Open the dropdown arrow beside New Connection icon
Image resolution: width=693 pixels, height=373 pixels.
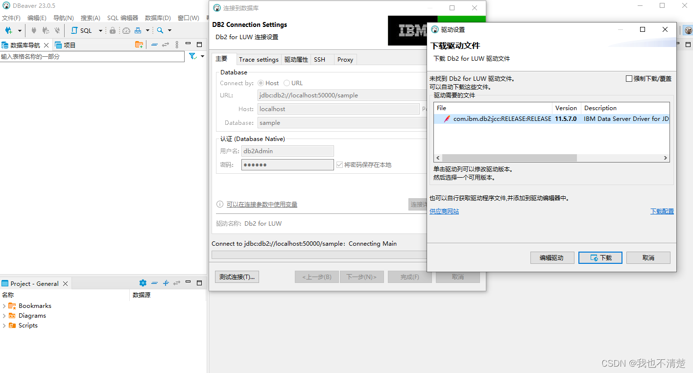click(x=20, y=30)
